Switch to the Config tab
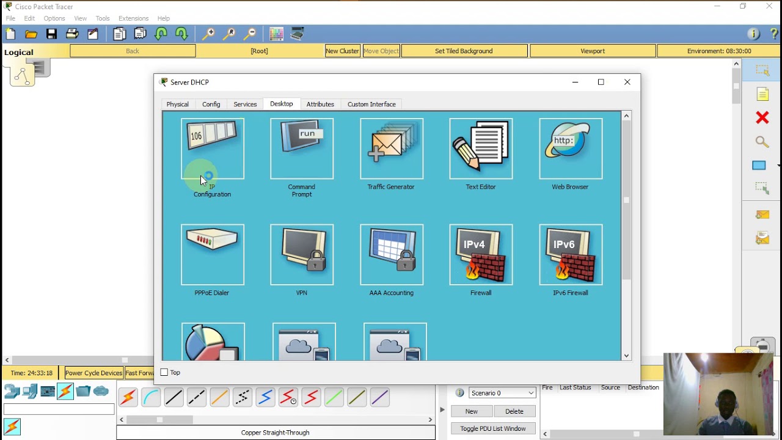The image size is (782, 440). [211, 105]
